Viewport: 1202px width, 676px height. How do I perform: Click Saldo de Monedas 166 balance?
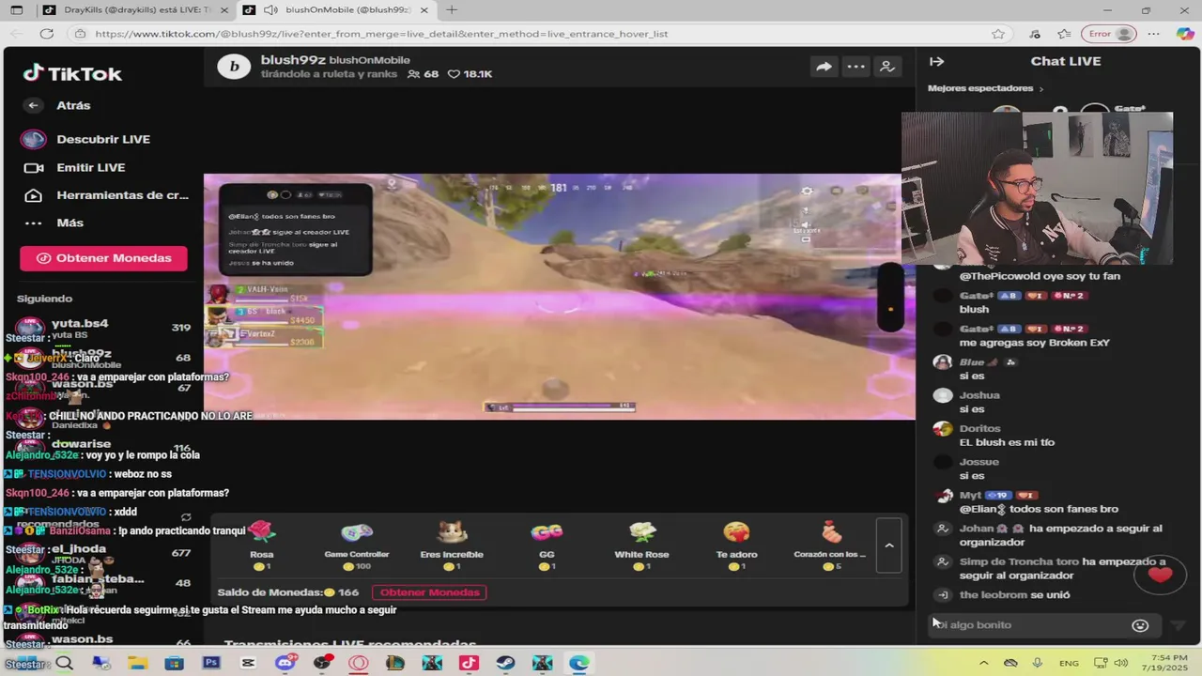[288, 592]
